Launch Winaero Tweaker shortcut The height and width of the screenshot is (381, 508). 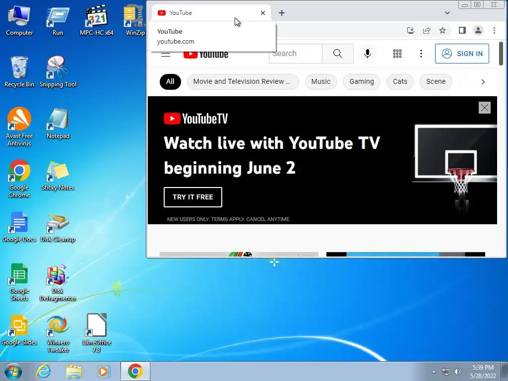pos(58,334)
